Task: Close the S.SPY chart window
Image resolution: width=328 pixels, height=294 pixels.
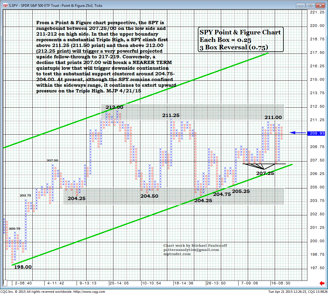Action: tap(320, 6)
